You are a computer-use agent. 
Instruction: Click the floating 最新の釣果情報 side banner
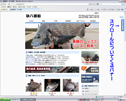coord(122,25)
